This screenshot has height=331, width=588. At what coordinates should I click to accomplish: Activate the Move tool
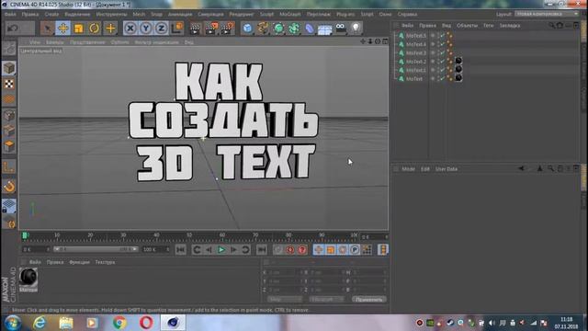(63, 29)
